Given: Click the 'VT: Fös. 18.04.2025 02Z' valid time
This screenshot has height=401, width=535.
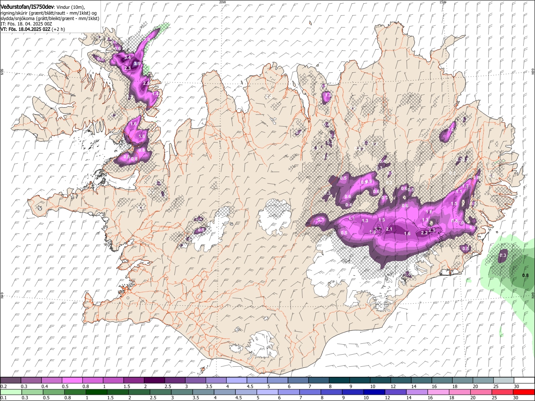Looking at the screenshot, I should 25,29.
